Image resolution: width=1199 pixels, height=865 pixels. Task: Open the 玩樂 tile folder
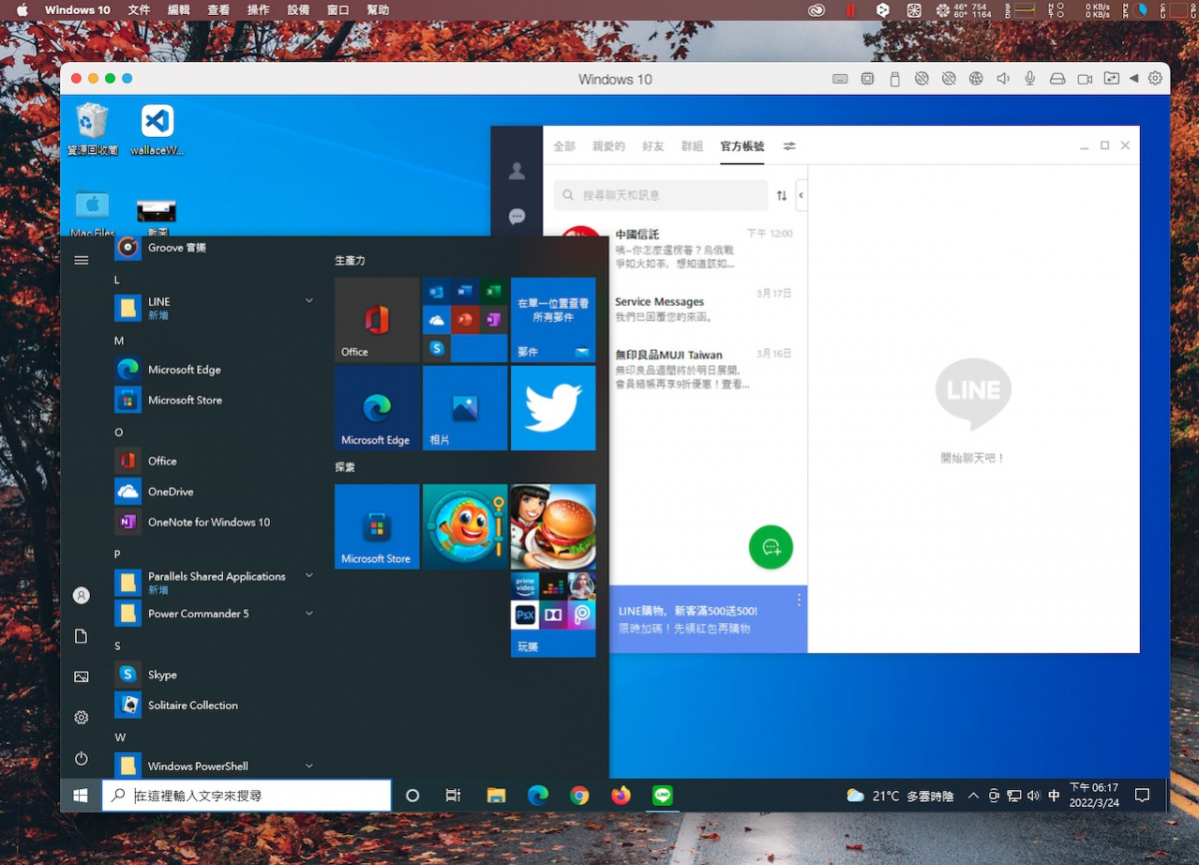[553, 614]
